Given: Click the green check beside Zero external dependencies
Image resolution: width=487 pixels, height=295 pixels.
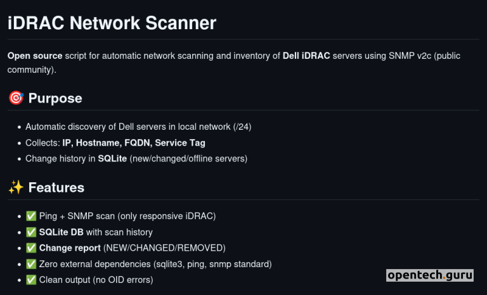Looking at the screenshot, I should [x=31, y=263].
